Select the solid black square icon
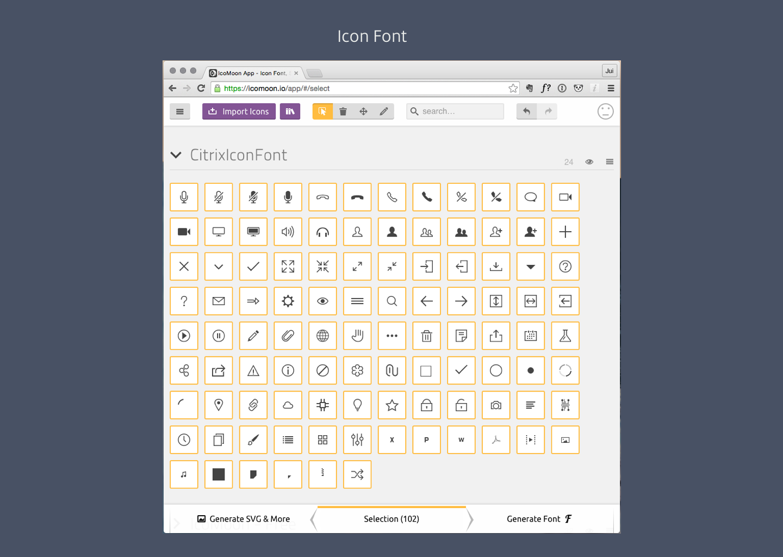783x557 pixels. [x=219, y=474]
